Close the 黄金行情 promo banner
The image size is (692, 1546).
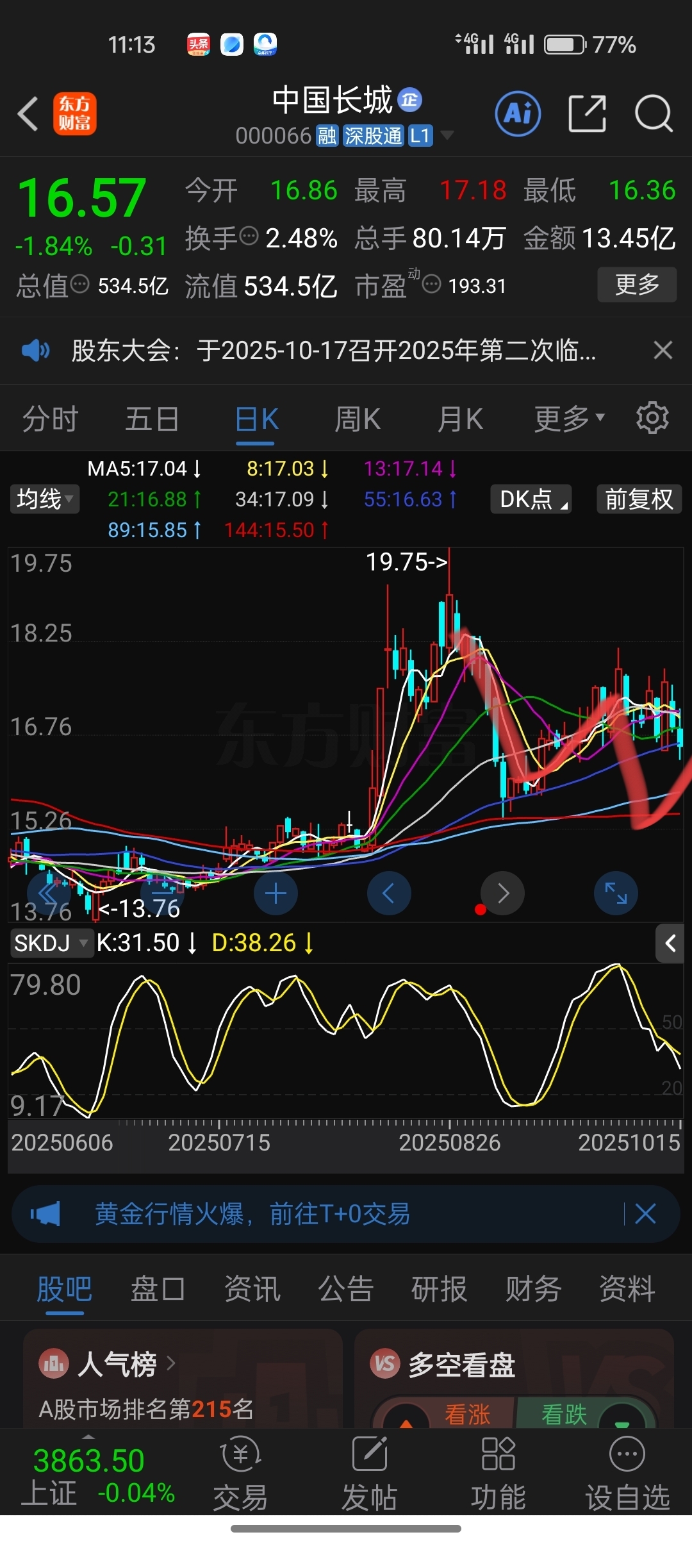point(645,1214)
